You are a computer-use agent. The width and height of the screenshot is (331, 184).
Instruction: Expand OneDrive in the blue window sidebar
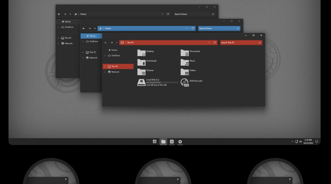pyautogui.click(x=83, y=41)
